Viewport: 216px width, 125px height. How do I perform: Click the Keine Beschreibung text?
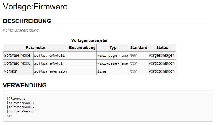[21, 30]
